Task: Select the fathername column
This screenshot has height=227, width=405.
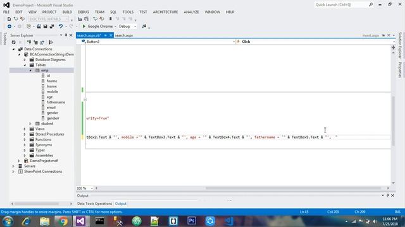Action: (x=56, y=102)
